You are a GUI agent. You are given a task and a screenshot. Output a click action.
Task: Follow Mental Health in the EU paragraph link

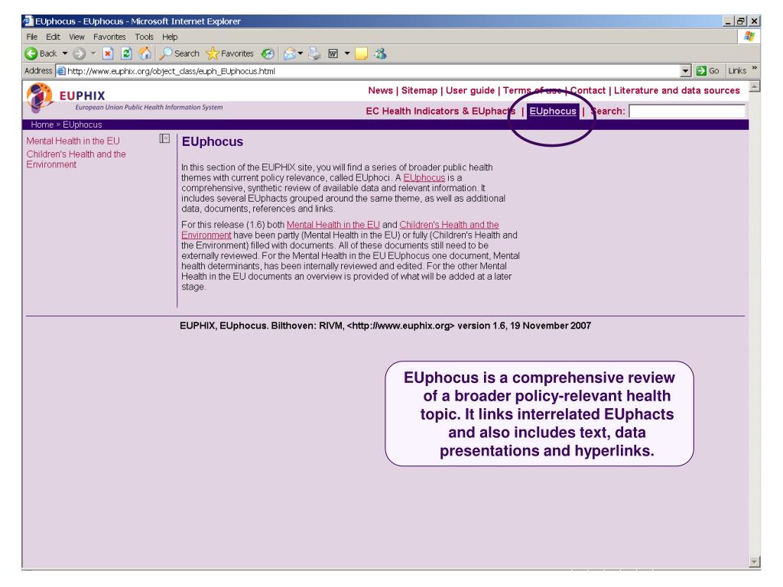333,225
